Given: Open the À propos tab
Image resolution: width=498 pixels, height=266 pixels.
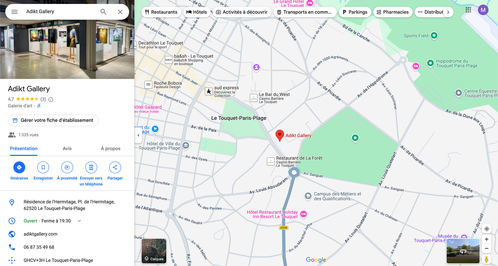Looking at the screenshot, I should pyautogui.click(x=111, y=148).
